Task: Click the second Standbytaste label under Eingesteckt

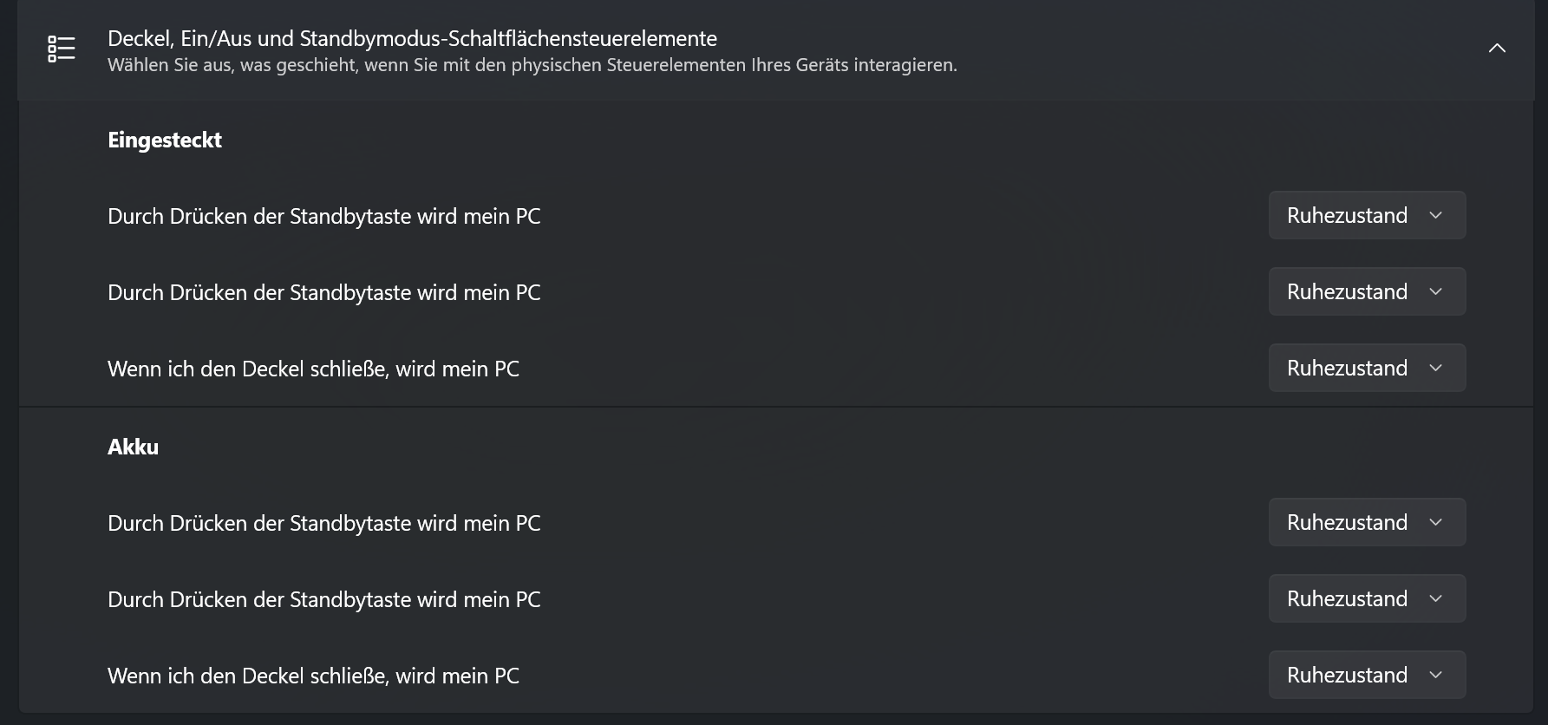Action: 323,292
